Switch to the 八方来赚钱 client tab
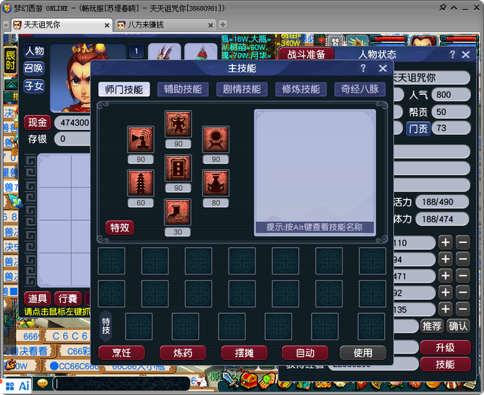 [x=165, y=25]
